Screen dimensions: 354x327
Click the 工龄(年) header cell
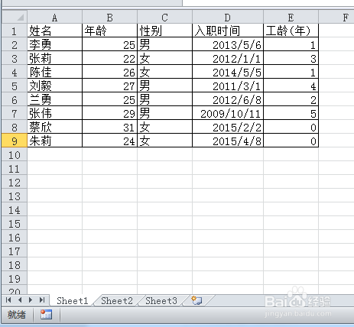point(291,31)
